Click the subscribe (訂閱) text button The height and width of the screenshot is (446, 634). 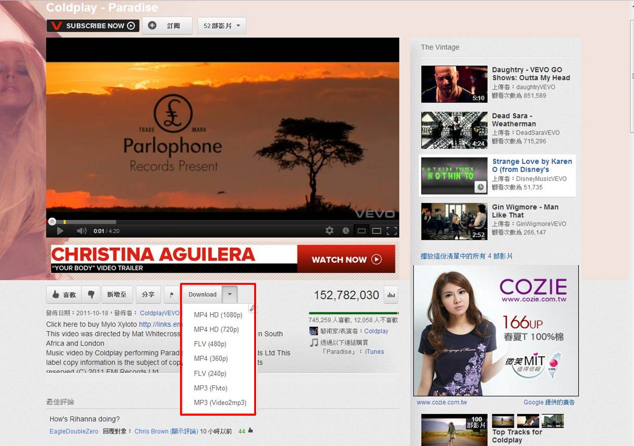pos(173,25)
